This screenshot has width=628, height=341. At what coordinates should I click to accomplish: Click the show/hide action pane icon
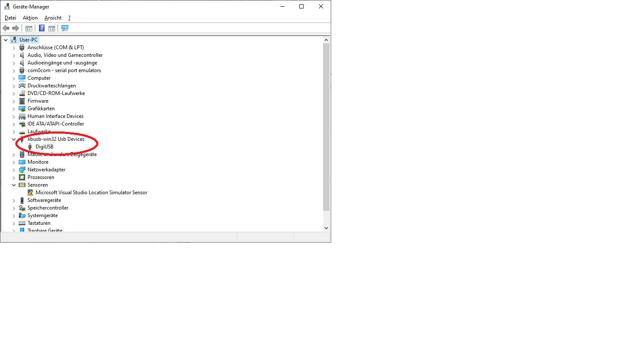pos(52,28)
